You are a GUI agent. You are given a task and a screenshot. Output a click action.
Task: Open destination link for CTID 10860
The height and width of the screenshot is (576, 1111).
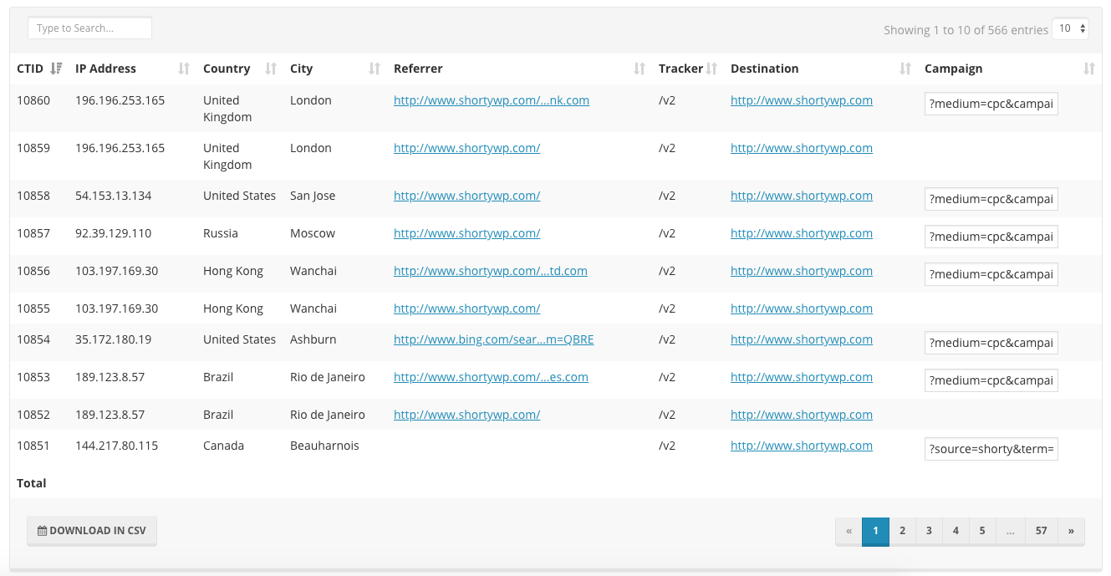tap(802, 100)
